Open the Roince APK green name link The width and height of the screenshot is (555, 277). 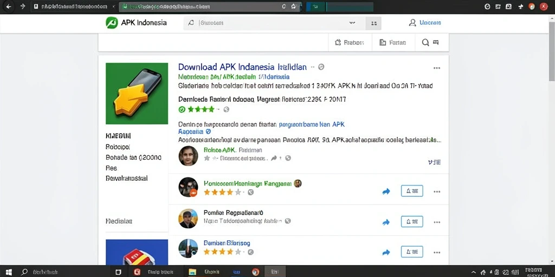coord(220,150)
